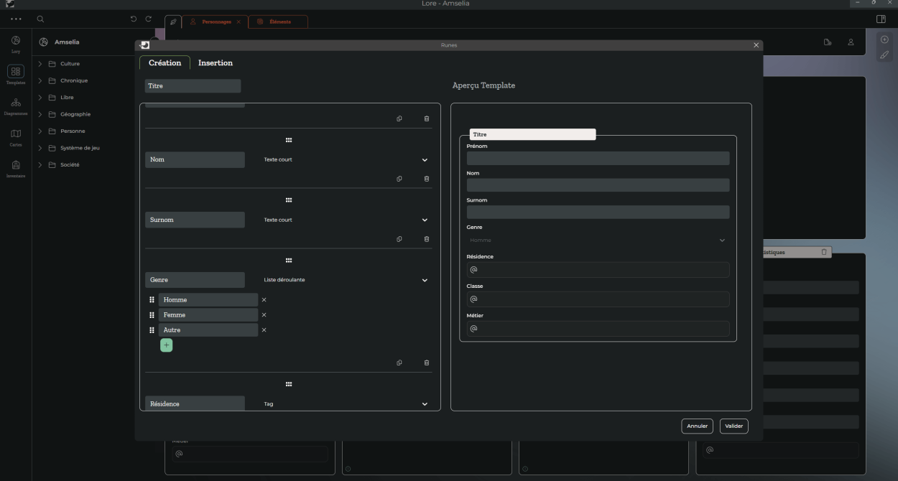Click the search magnifier icon
Viewport: 898px width, 481px height.
tap(40, 19)
